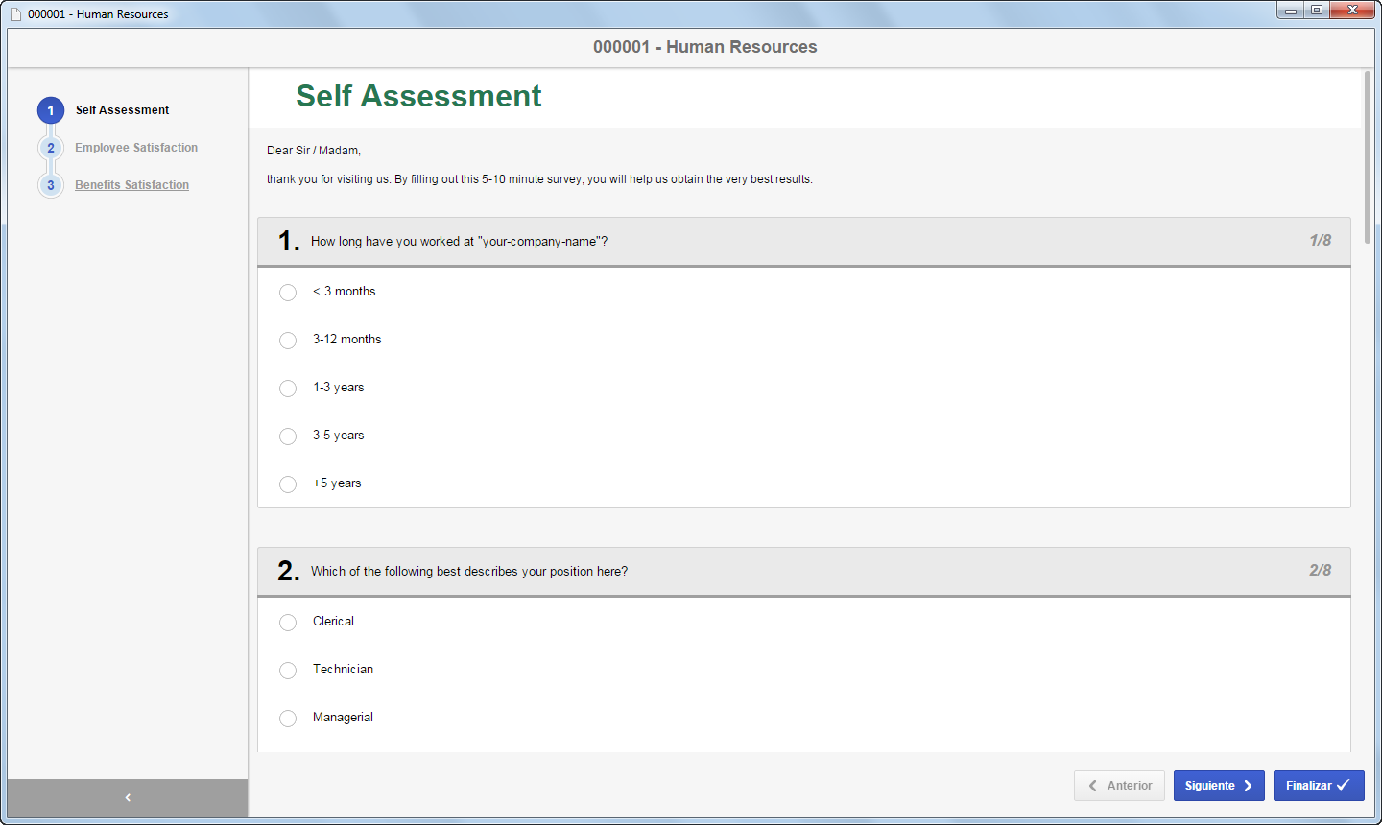Screen dimensions: 1382x825
Task: Open step 2 circle icon in sidebar
Action: pos(51,148)
